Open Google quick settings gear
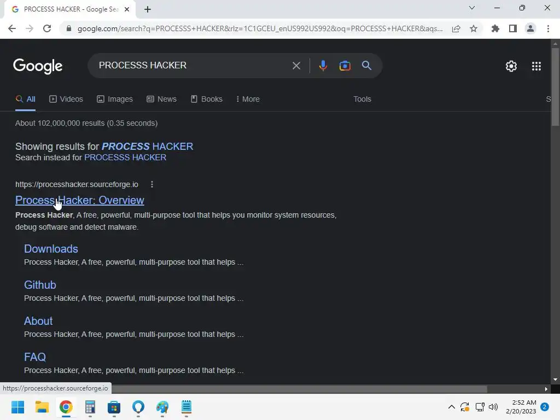This screenshot has height=420, width=560. [x=511, y=66]
